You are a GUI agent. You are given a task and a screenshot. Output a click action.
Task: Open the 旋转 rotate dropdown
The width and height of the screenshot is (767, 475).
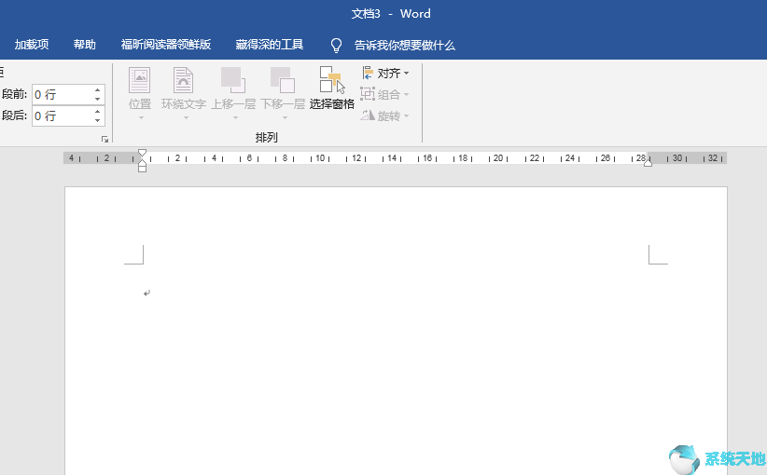pyautogui.click(x=384, y=115)
